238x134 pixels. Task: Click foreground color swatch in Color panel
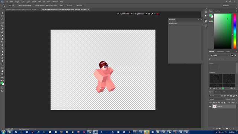(210, 15)
